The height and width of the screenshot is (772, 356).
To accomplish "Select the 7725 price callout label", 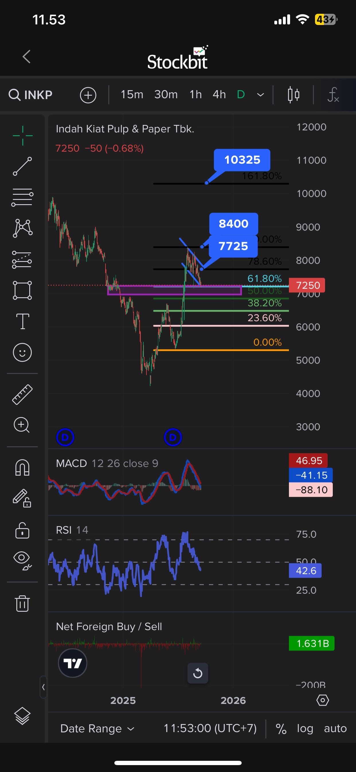I will (x=233, y=246).
